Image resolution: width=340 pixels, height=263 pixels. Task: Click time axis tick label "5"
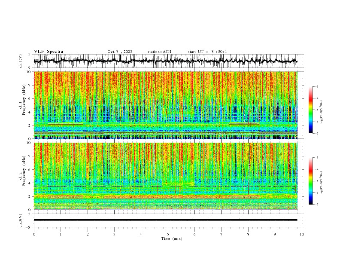[168, 234]
